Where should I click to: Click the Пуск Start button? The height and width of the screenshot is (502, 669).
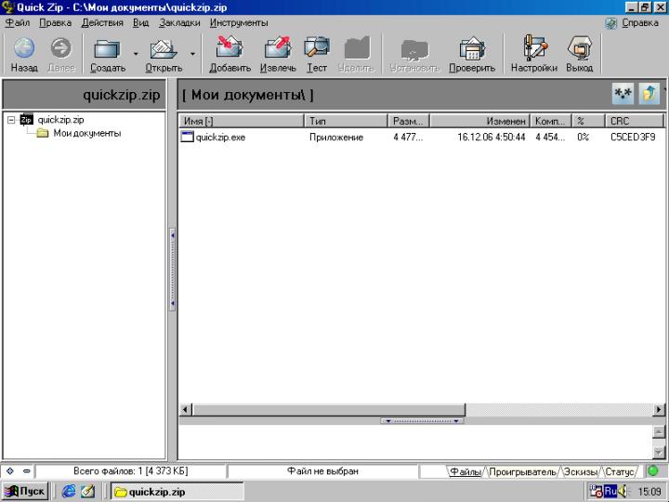point(25,492)
